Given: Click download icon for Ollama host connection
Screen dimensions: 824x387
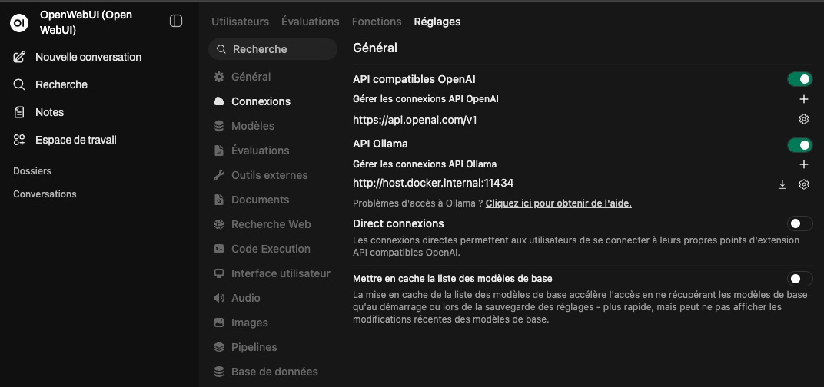Looking at the screenshot, I should tap(782, 184).
